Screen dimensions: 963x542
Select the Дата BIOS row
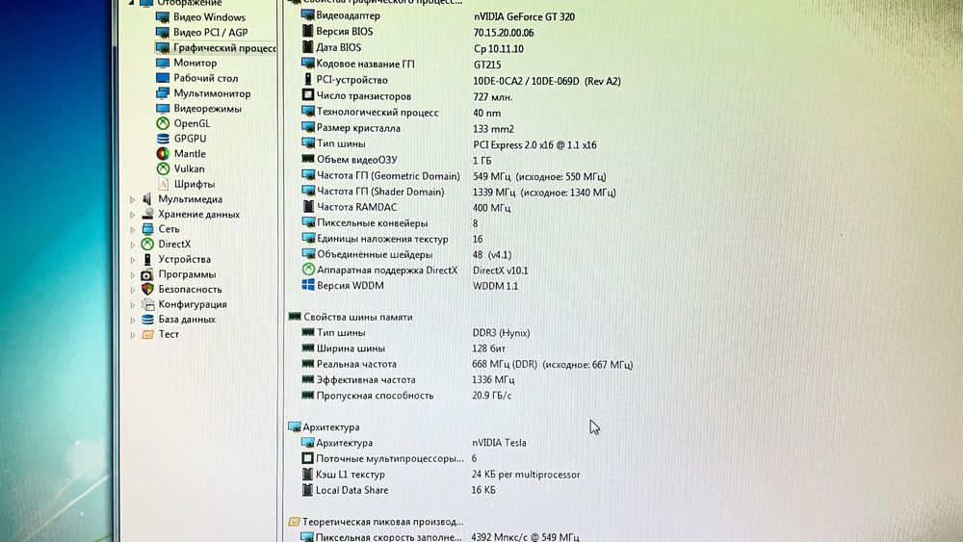click(x=412, y=48)
